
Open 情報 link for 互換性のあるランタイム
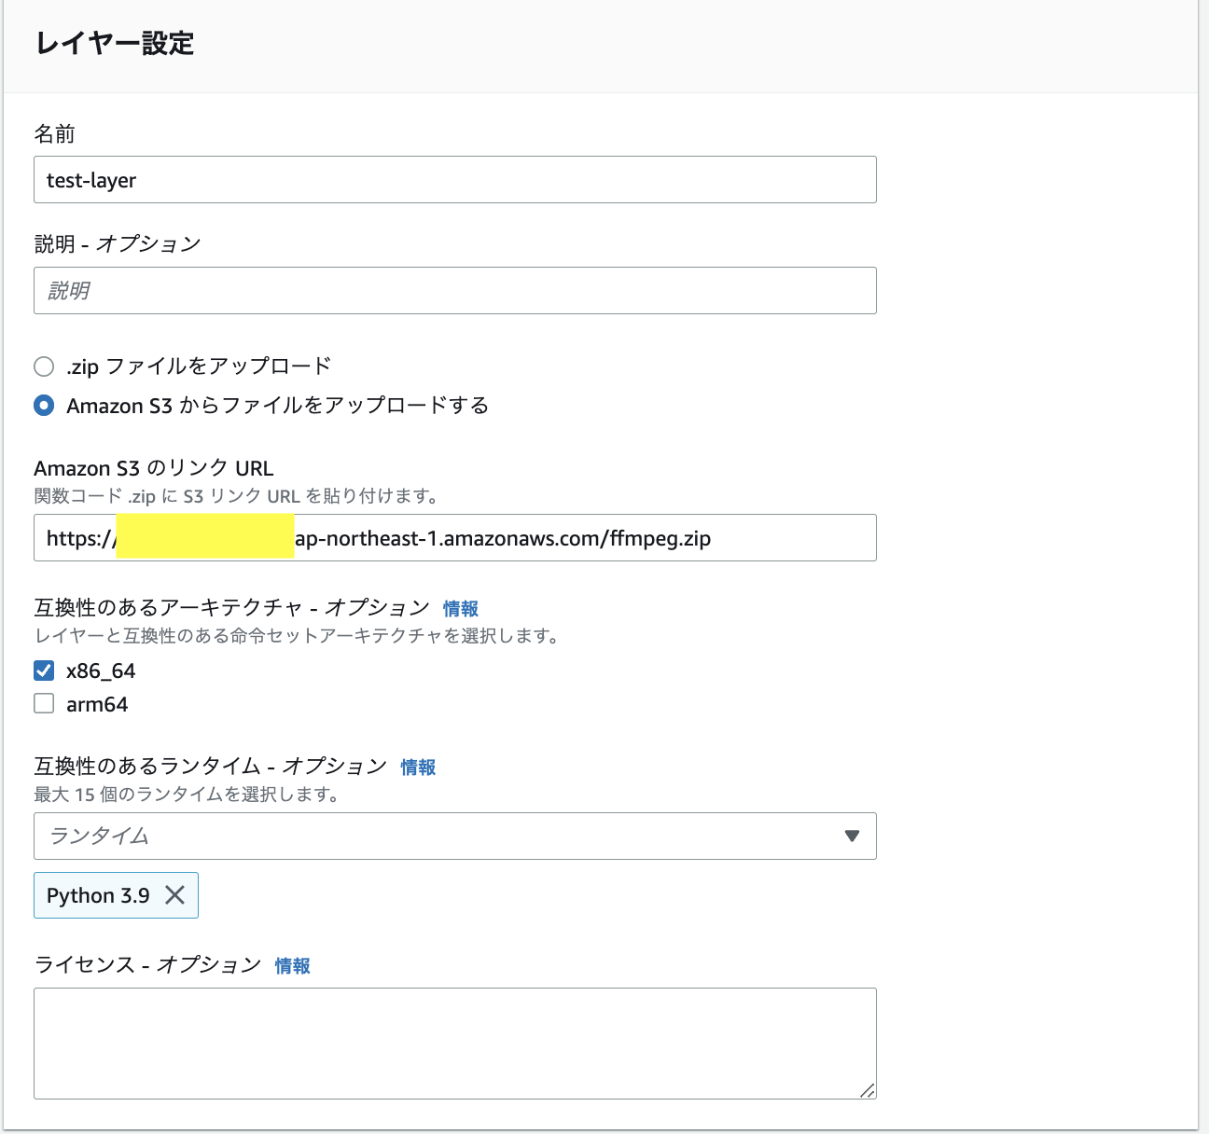416,767
